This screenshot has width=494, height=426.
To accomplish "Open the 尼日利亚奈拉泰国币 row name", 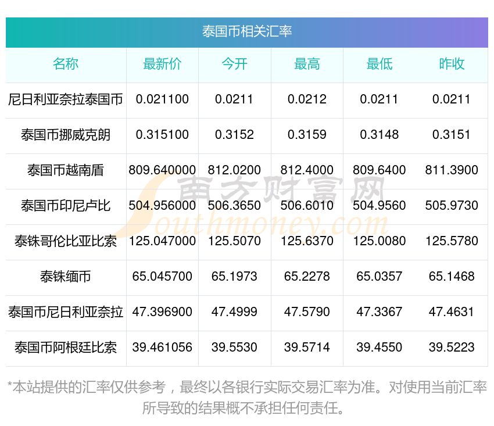I will tap(66, 99).
